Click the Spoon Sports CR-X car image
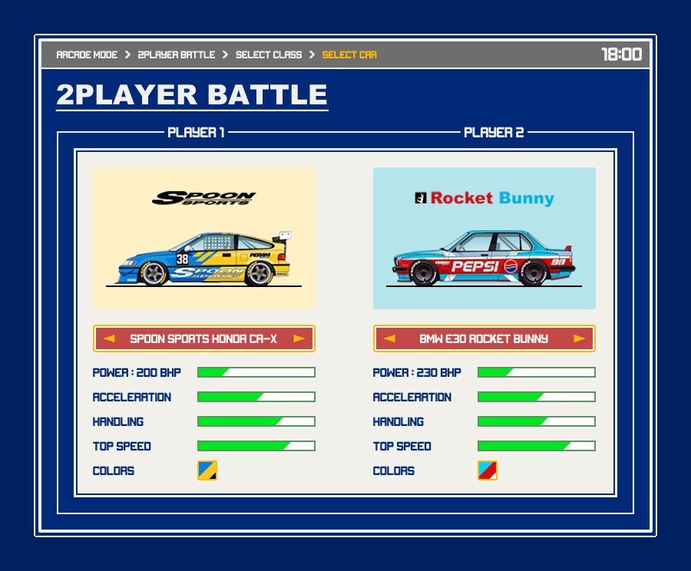 [204, 259]
